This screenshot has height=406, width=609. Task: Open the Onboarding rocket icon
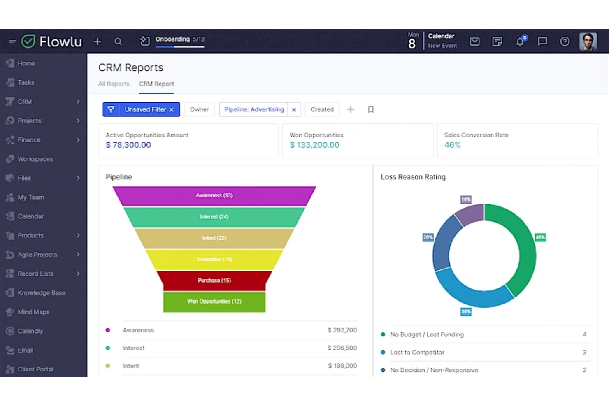(x=145, y=41)
